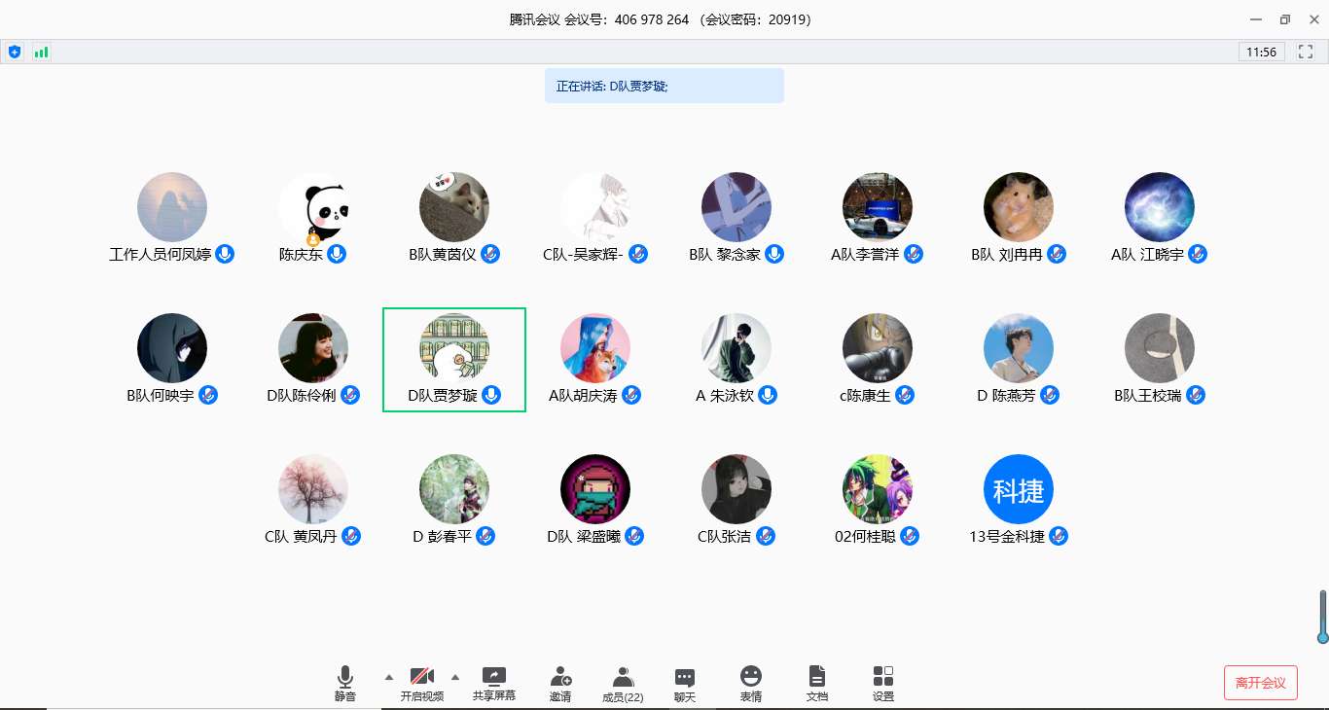The width and height of the screenshot is (1329, 710).
Task: Click the green network signal icon
Action: tap(41, 52)
